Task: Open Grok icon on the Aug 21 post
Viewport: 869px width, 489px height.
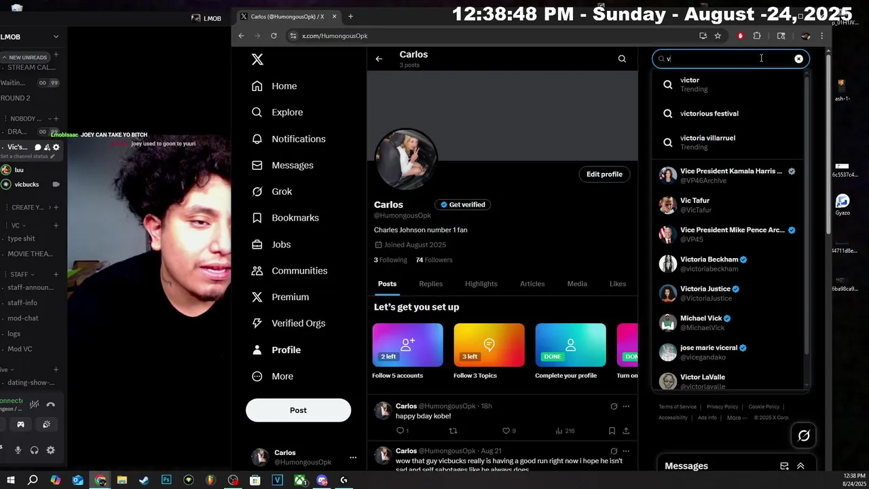Action: coord(614,451)
